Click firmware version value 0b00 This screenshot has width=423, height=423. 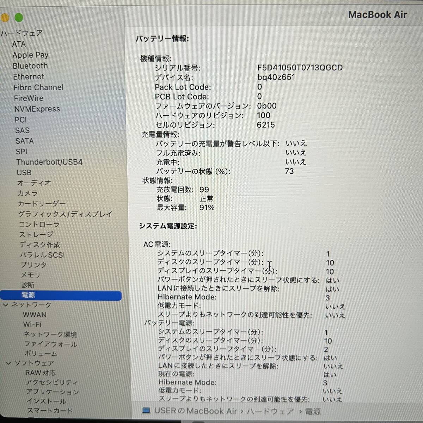[267, 106]
